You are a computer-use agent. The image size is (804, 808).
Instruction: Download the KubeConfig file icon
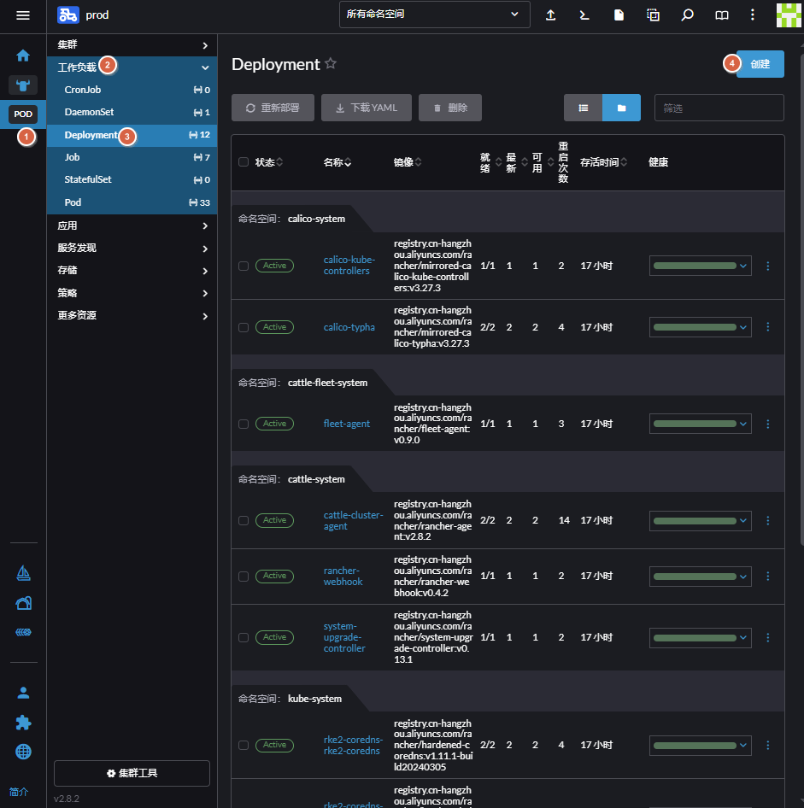tap(619, 15)
